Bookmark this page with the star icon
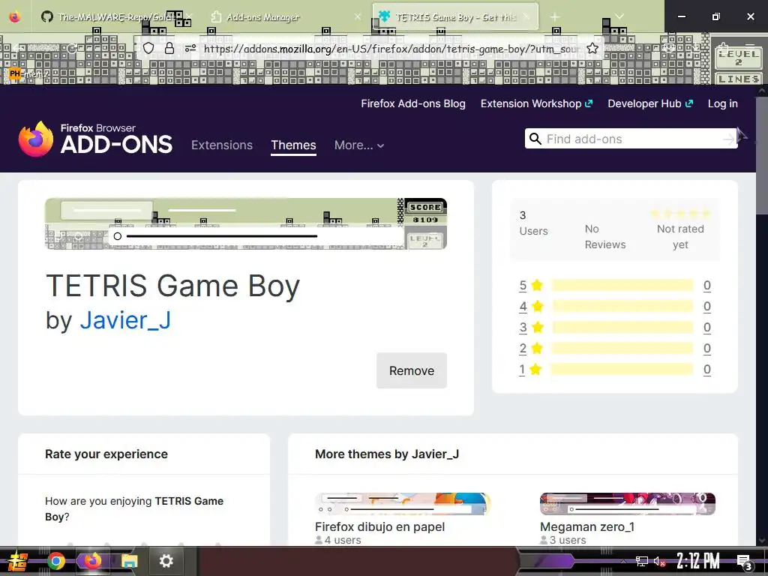 (592, 48)
